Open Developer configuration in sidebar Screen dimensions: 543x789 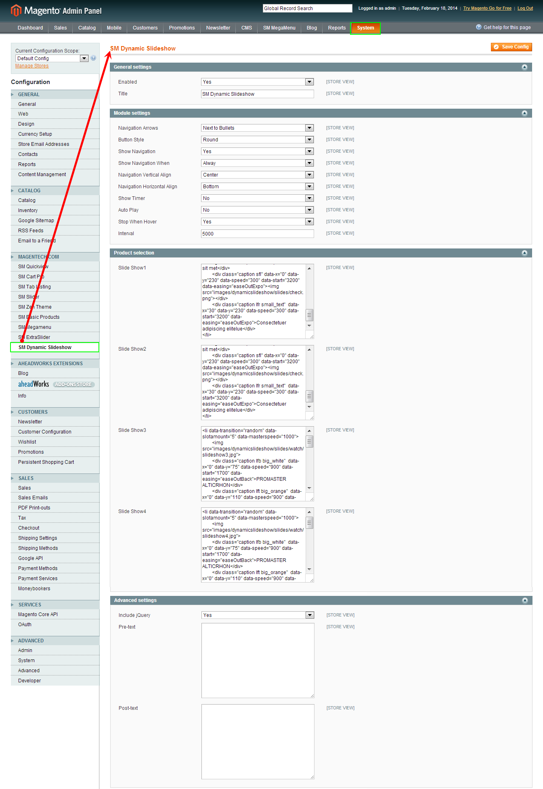pos(29,681)
